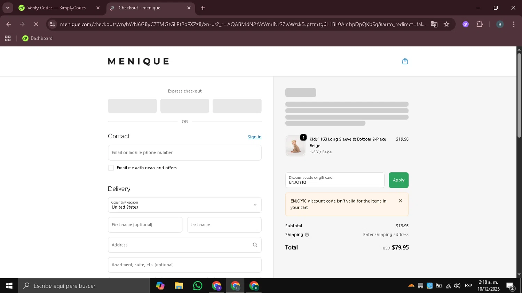Open the Chrome three-dot menu

point(514,24)
